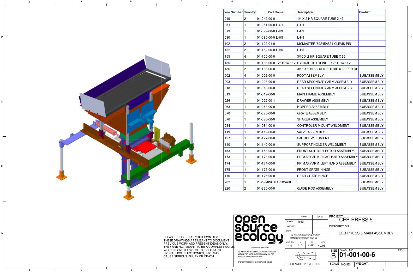Click the ANGLES +-.5 tolerance cell
This screenshot has height=273, width=413.
click(290, 244)
